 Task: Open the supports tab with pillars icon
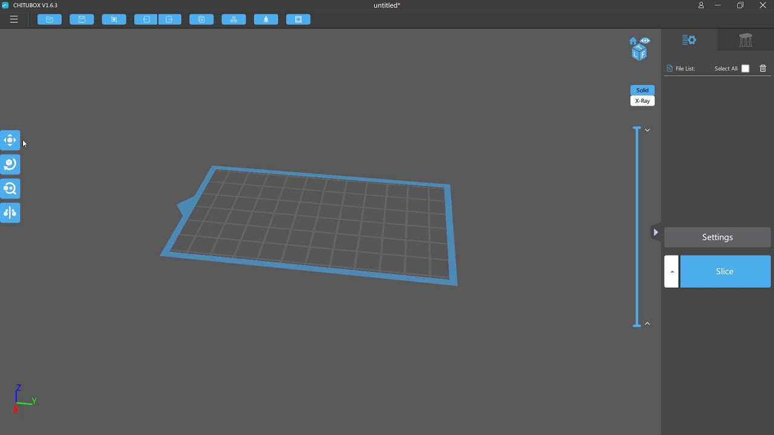point(746,40)
